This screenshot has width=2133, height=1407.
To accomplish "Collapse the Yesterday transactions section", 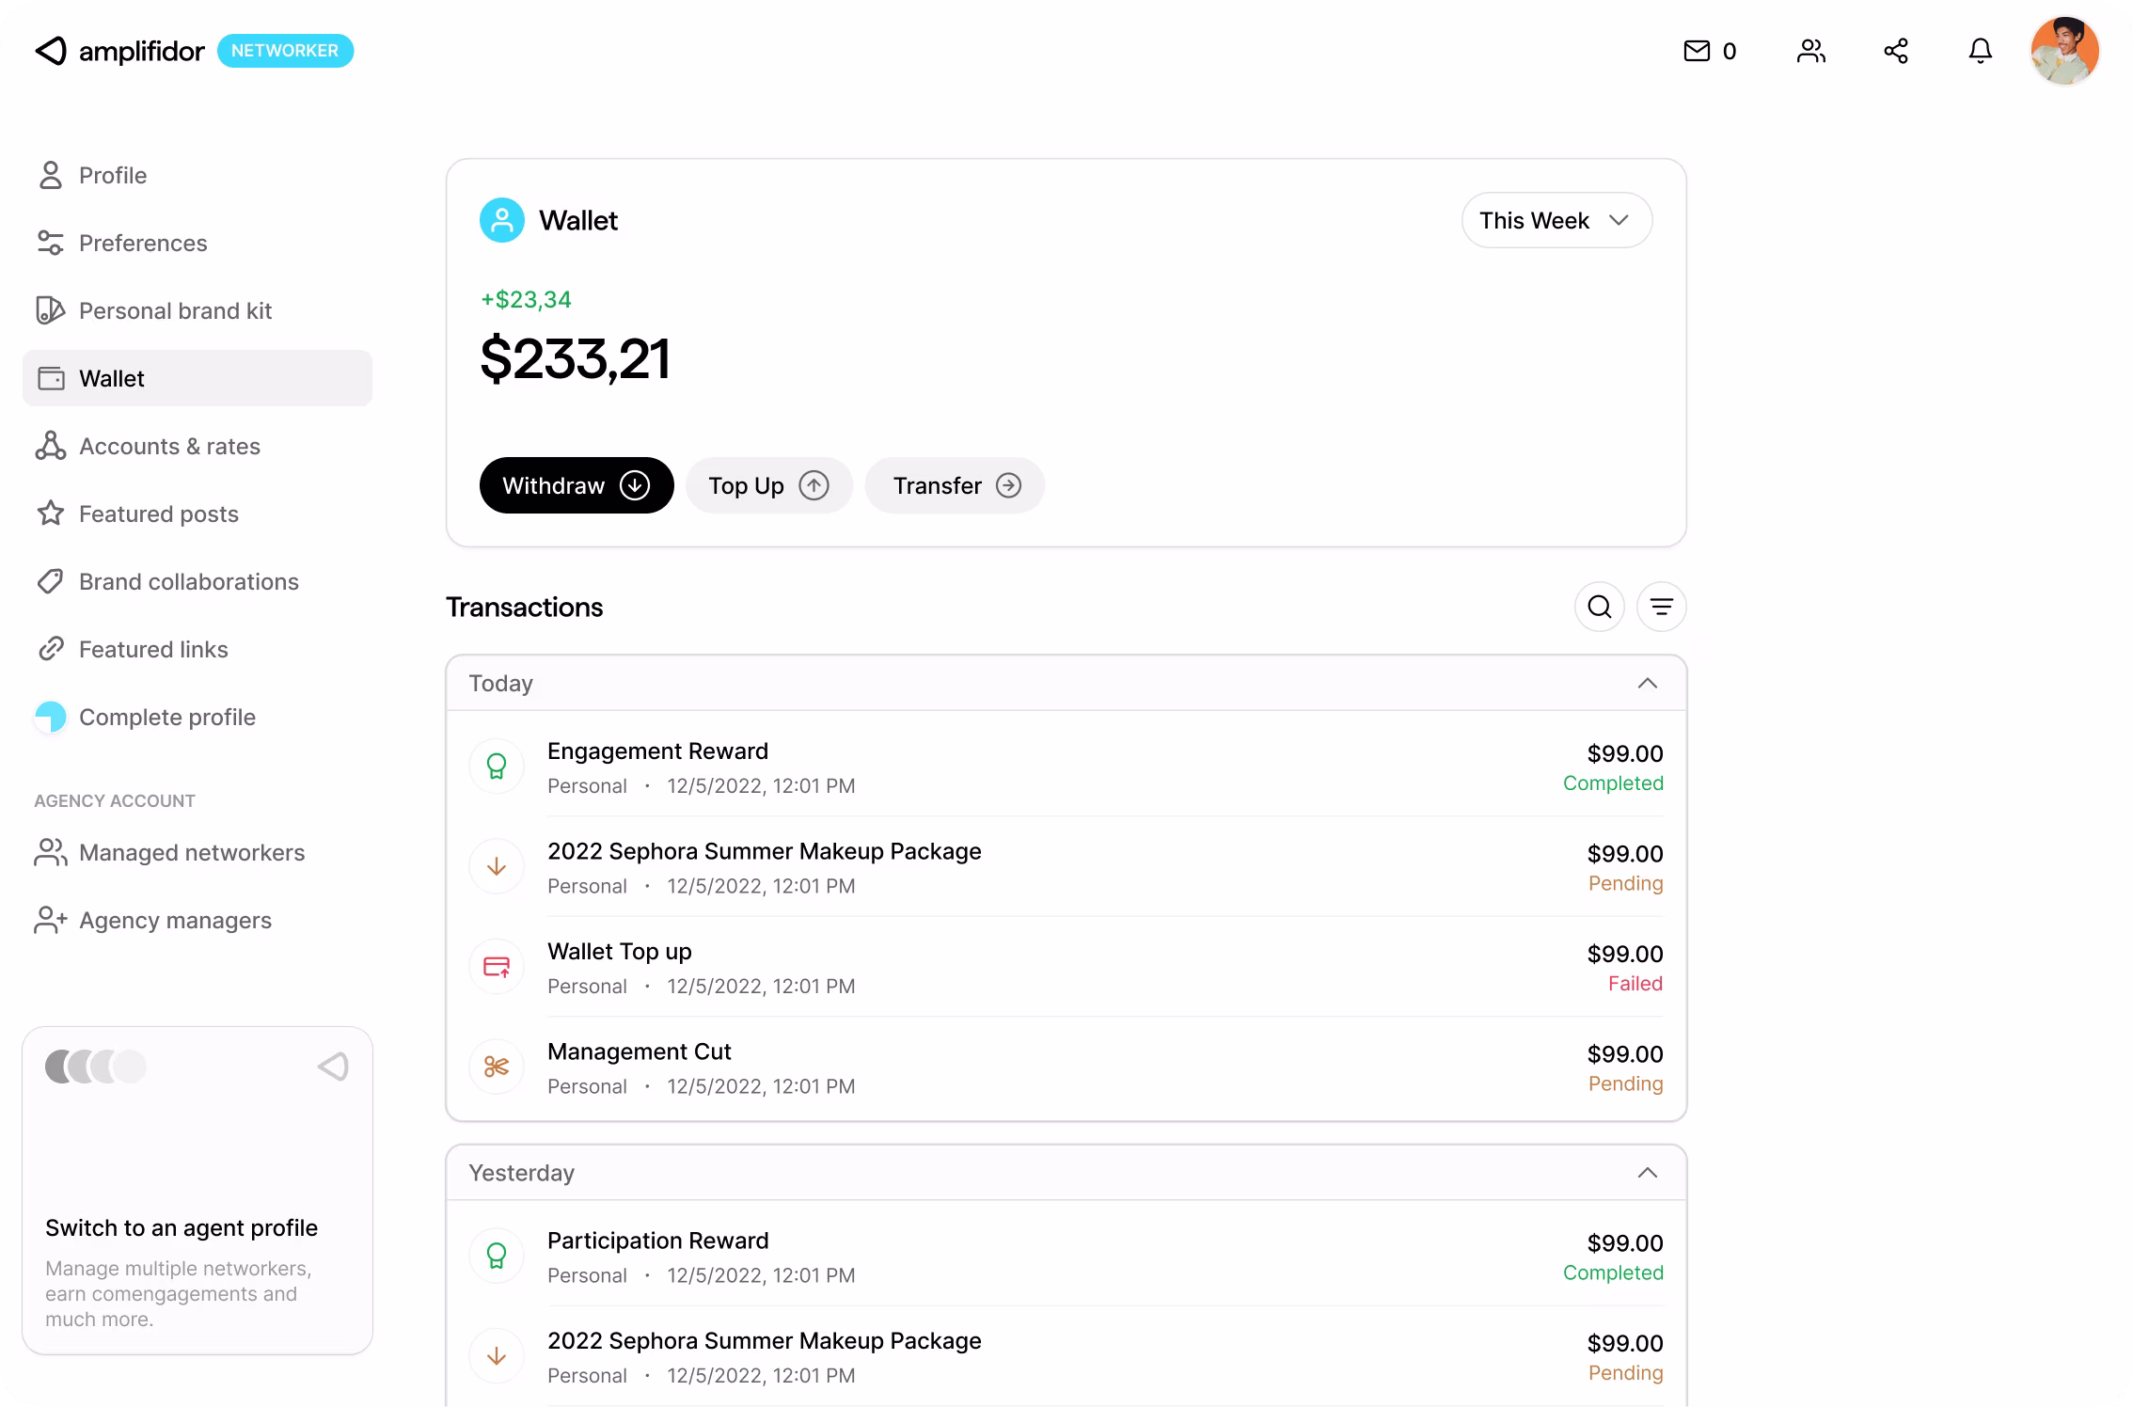I will coord(1647,1173).
